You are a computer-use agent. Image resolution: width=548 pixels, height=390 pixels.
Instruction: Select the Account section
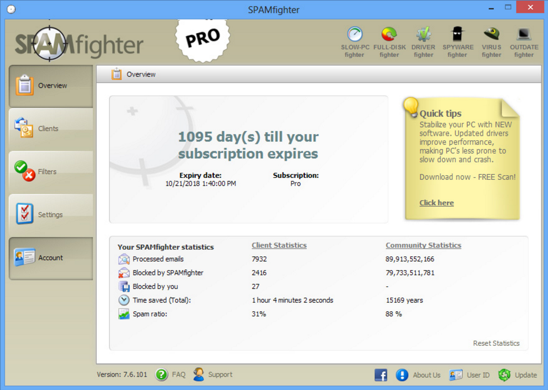coord(51,258)
